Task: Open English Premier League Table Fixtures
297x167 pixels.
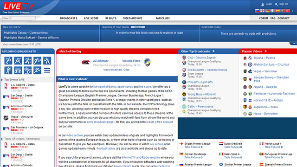Action: (x=194, y=147)
